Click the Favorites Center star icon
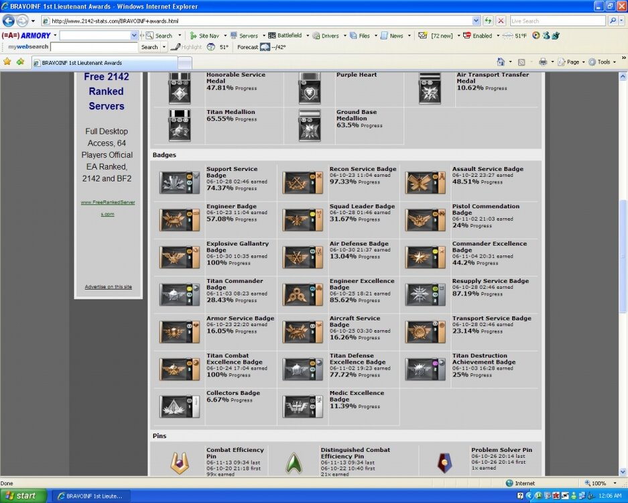This screenshot has width=628, height=503. [7, 62]
